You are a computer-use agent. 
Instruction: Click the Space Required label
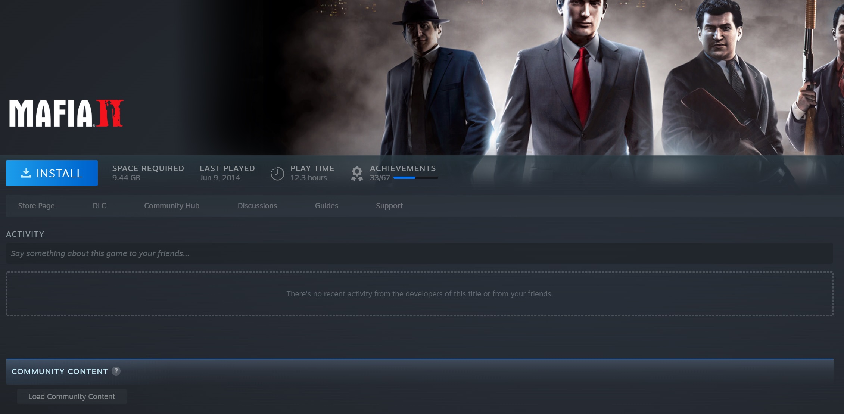[148, 168]
